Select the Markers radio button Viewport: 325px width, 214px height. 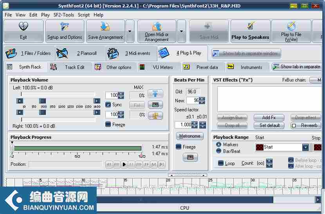(x=218, y=144)
